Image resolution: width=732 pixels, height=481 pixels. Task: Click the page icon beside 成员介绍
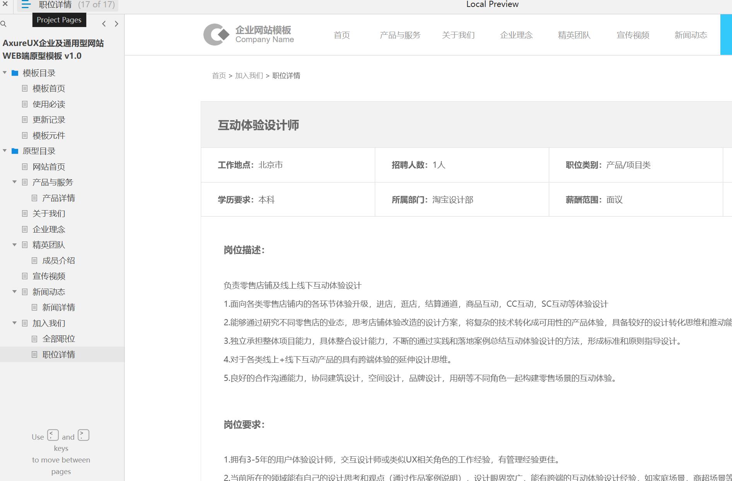[x=34, y=261]
